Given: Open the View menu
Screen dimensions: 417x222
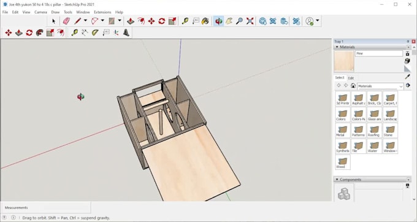Looking at the screenshot, I should point(26,12).
